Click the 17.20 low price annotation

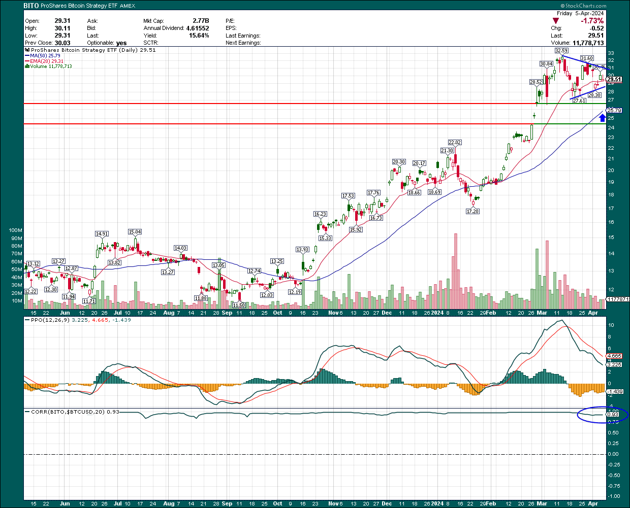click(473, 212)
